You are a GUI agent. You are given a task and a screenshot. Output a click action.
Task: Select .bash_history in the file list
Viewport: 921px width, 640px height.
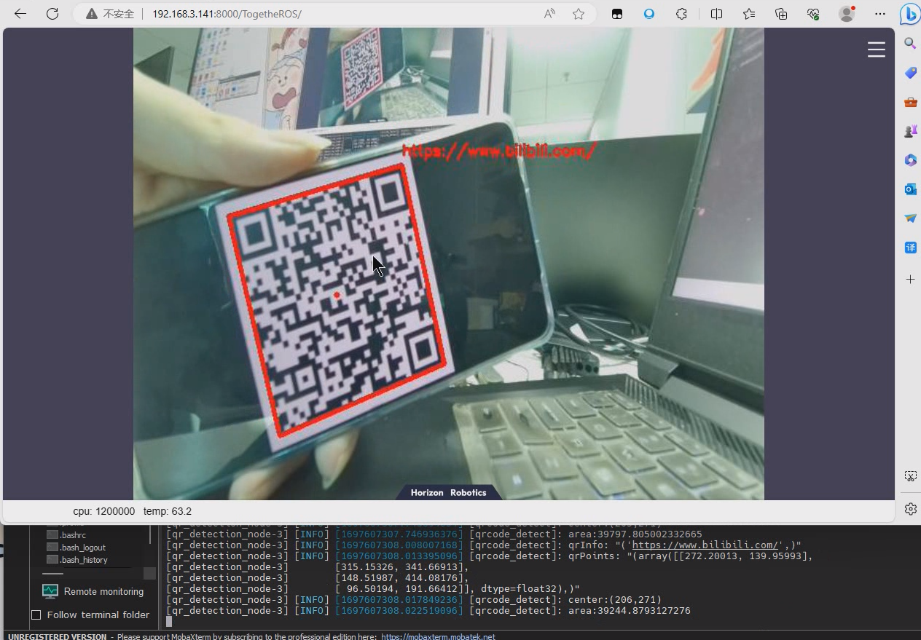(84, 560)
